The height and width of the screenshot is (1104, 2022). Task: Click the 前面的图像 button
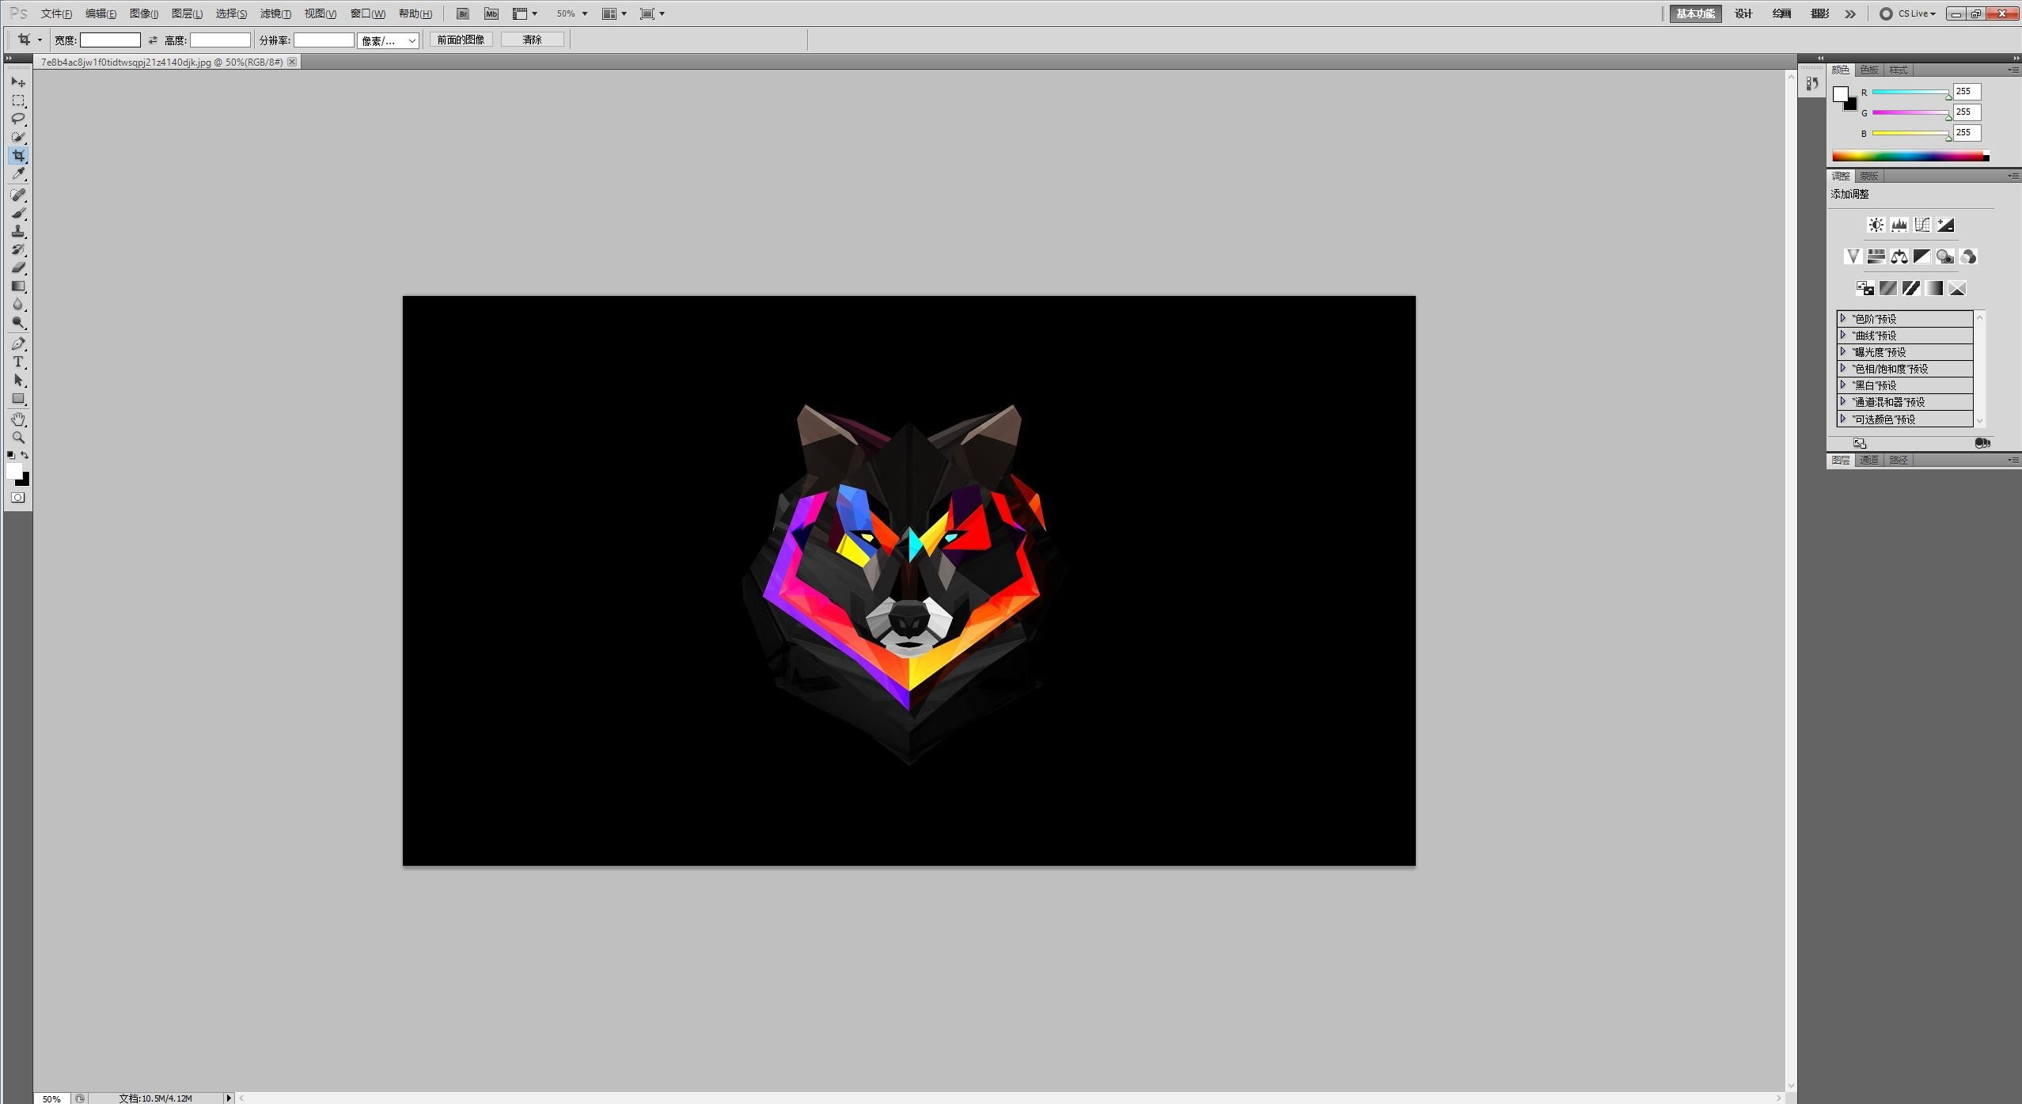click(x=461, y=40)
